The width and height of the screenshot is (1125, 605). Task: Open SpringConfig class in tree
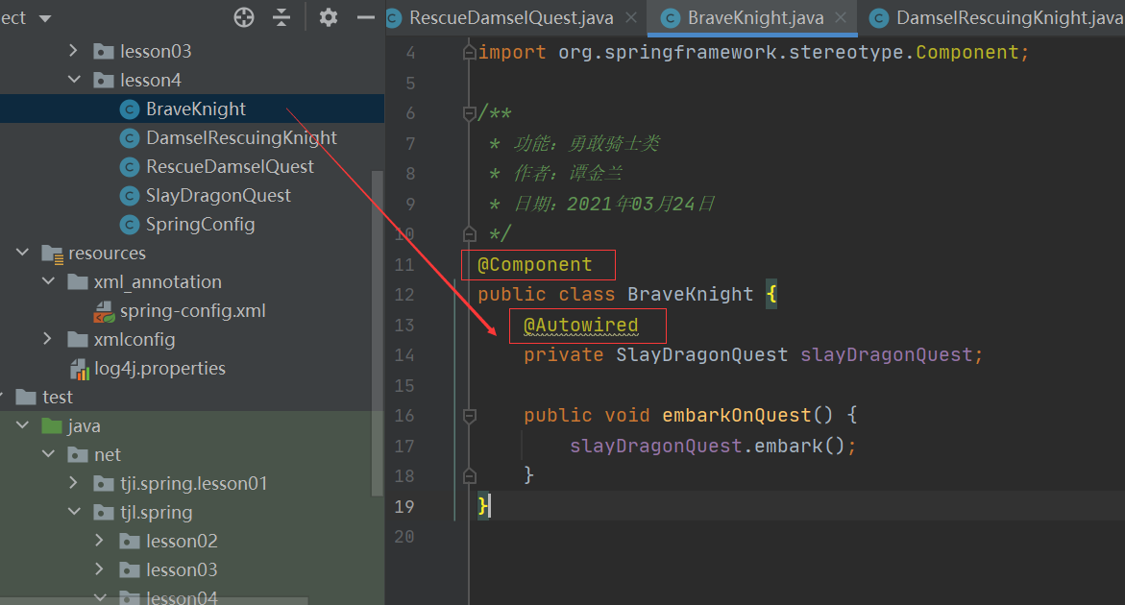[201, 225]
